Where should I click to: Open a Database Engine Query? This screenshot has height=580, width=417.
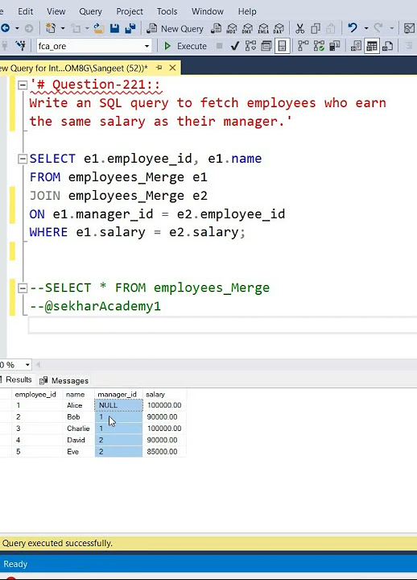(x=216, y=28)
